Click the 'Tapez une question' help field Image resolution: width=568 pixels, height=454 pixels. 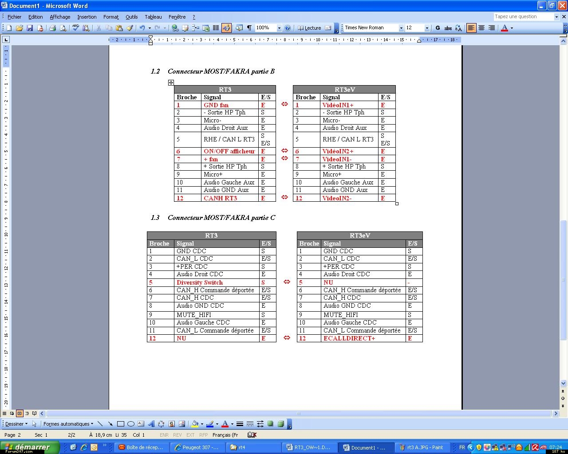coord(523,17)
